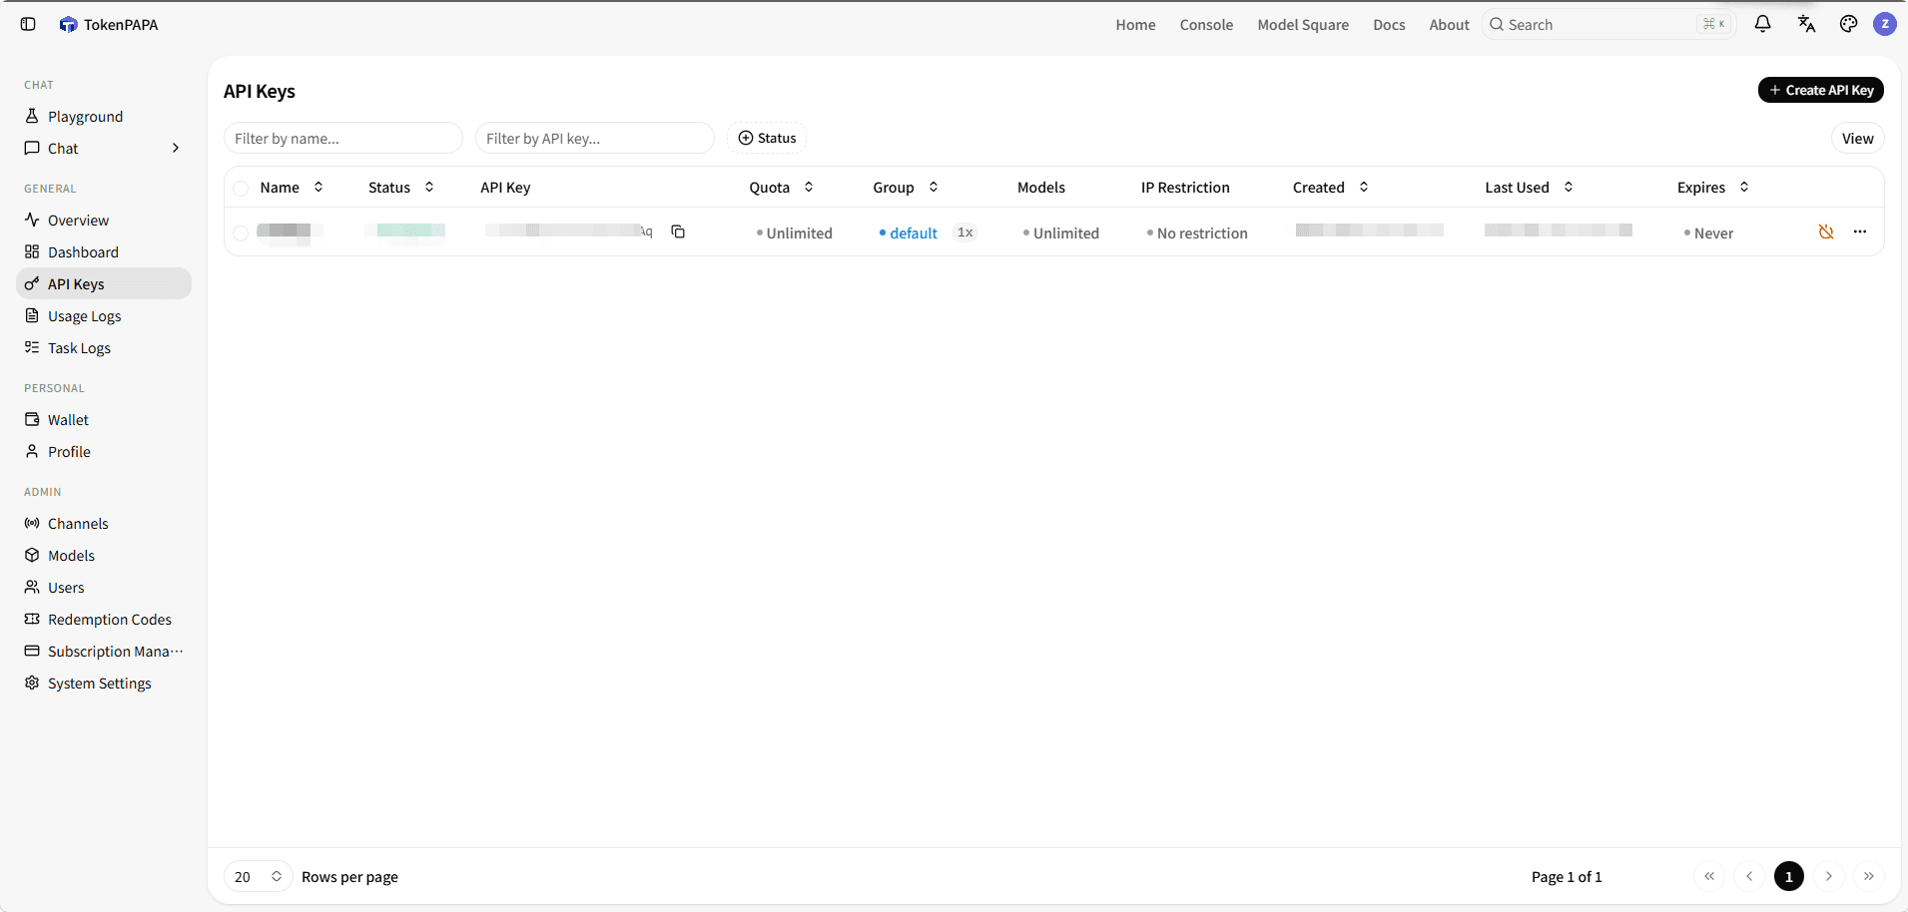Click Unlimited in the Models column
This screenshot has width=1908, height=912.
click(x=1060, y=233)
